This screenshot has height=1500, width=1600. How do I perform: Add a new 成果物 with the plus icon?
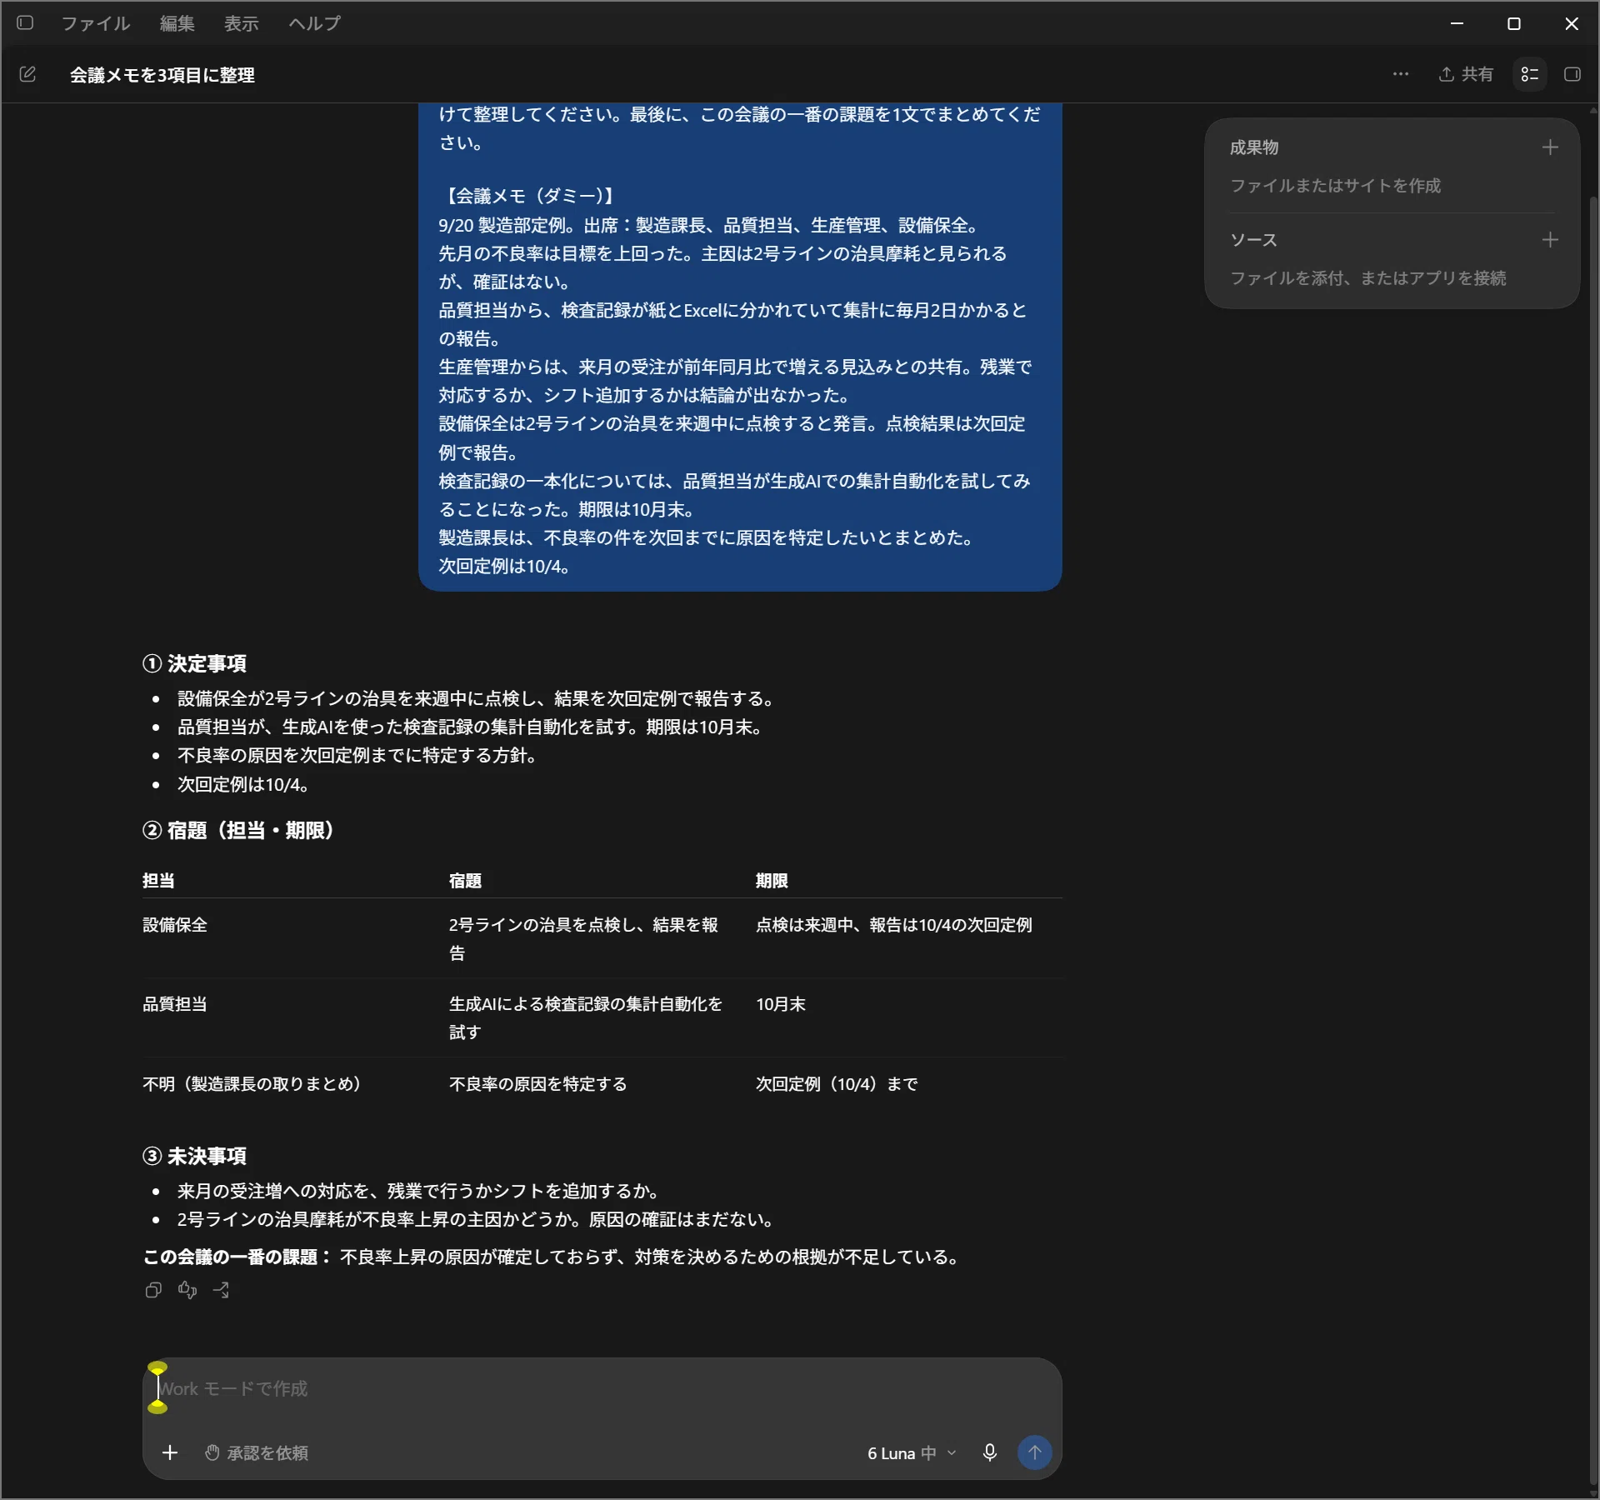click(x=1550, y=147)
